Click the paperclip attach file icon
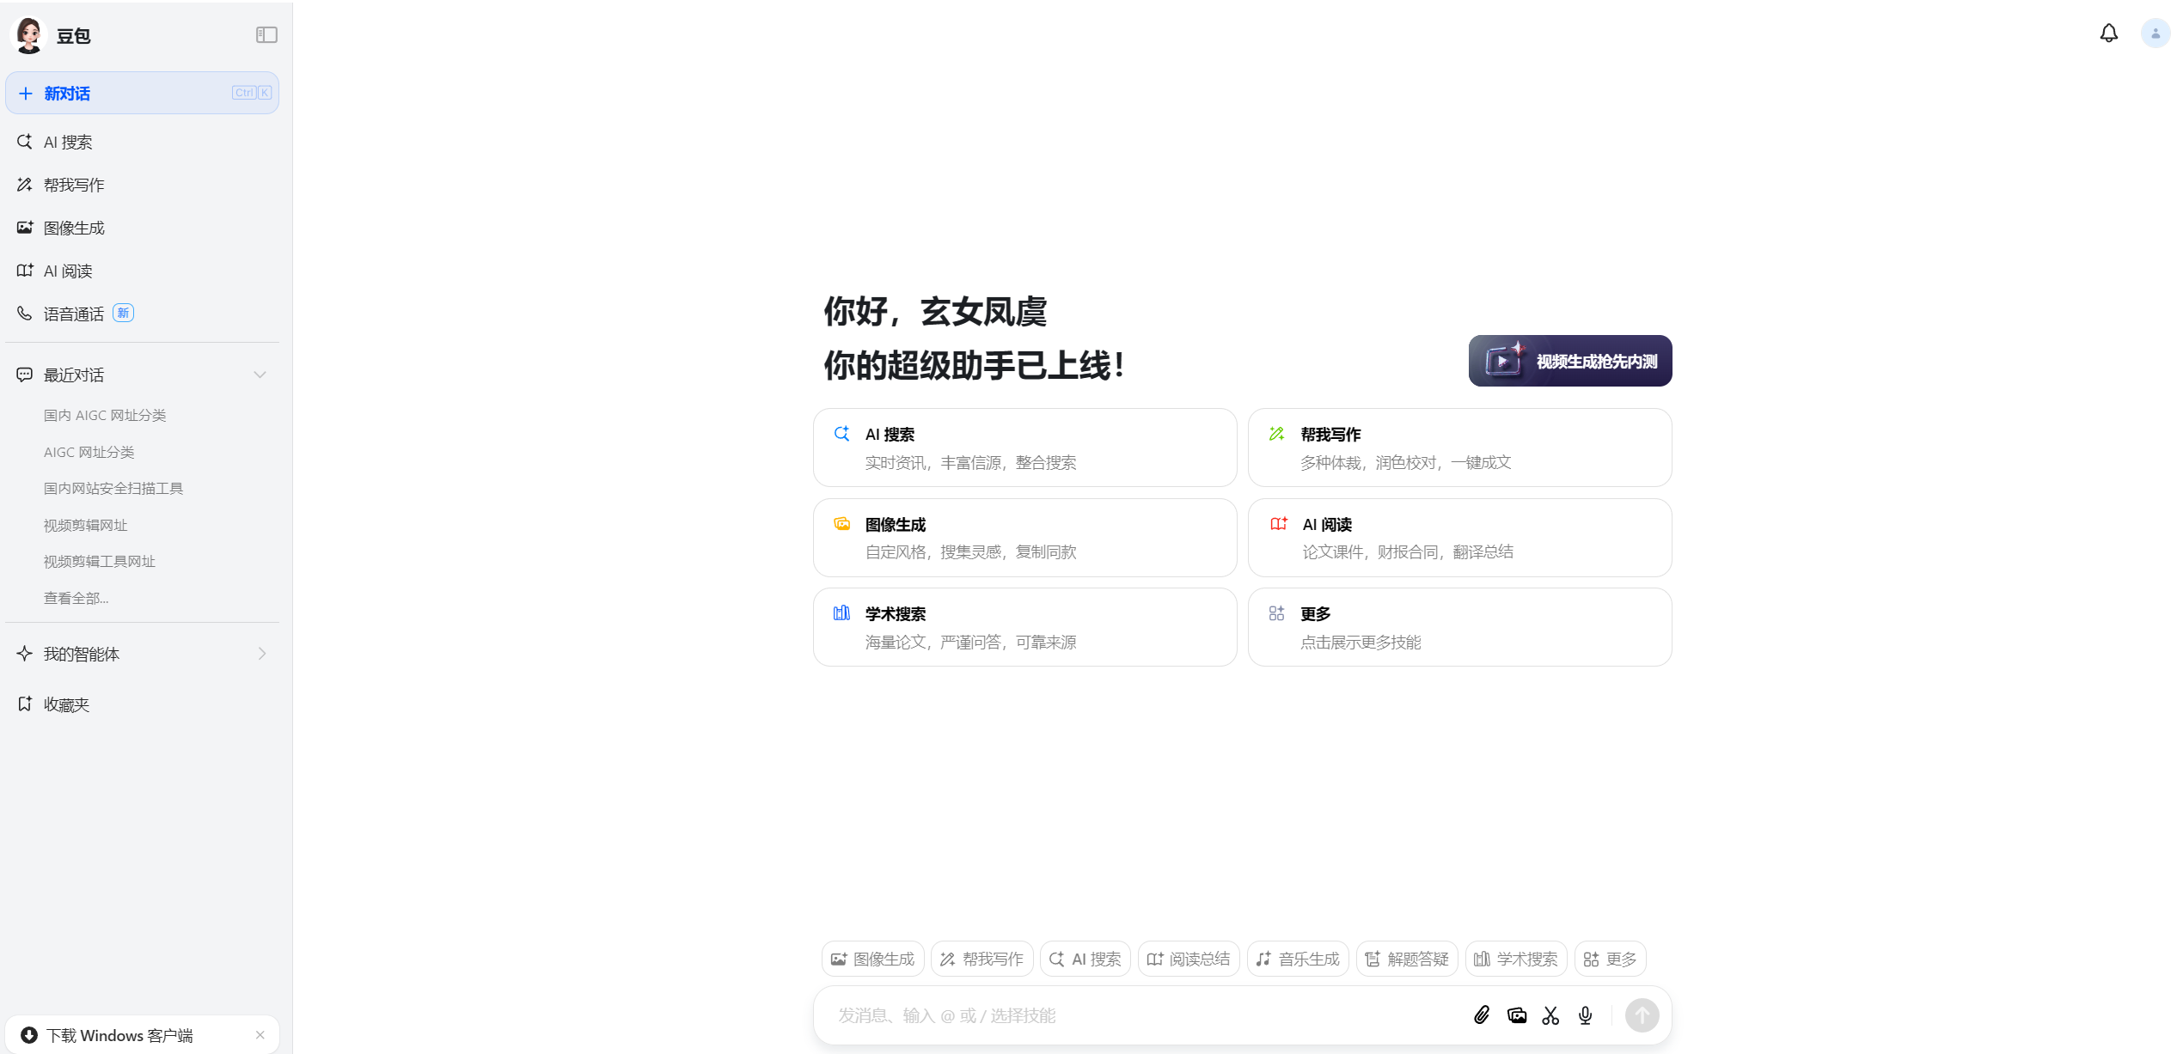The width and height of the screenshot is (2177, 1054). [x=1482, y=1015]
